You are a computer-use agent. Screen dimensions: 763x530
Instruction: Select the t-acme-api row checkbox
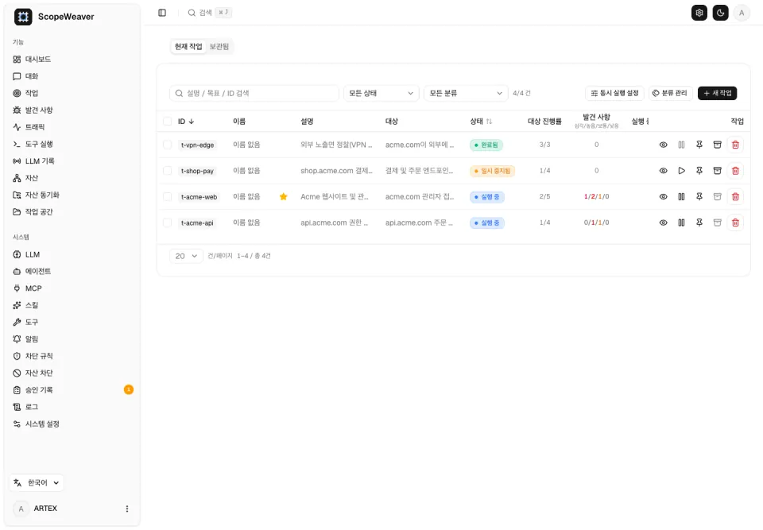coord(168,222)
